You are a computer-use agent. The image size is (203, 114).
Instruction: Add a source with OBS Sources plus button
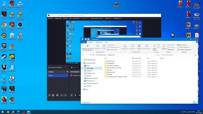pos(71,95)
